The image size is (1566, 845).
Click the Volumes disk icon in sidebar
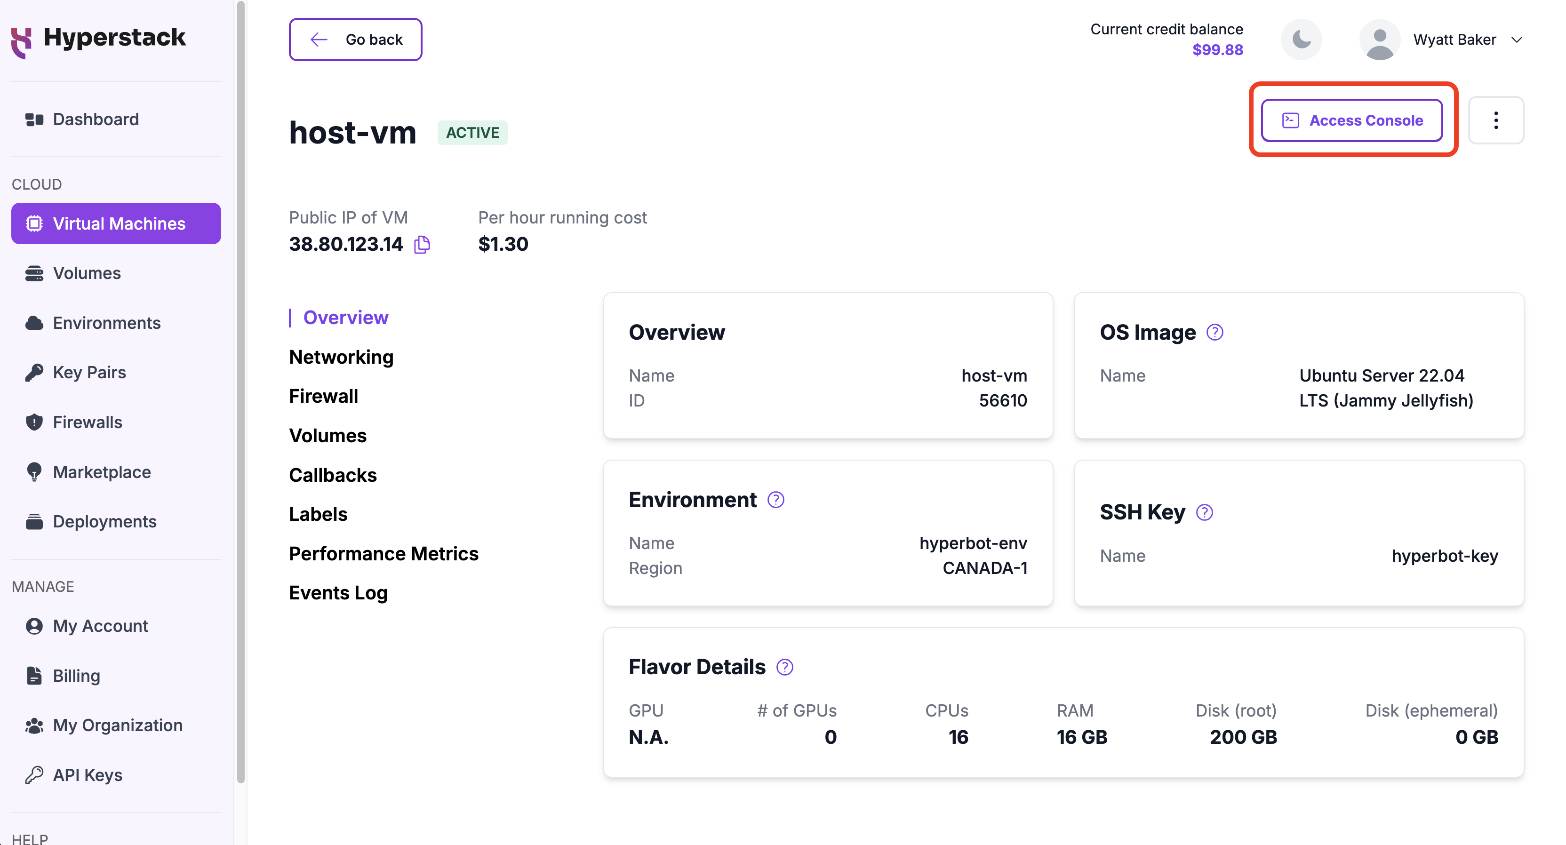[34, 273]
